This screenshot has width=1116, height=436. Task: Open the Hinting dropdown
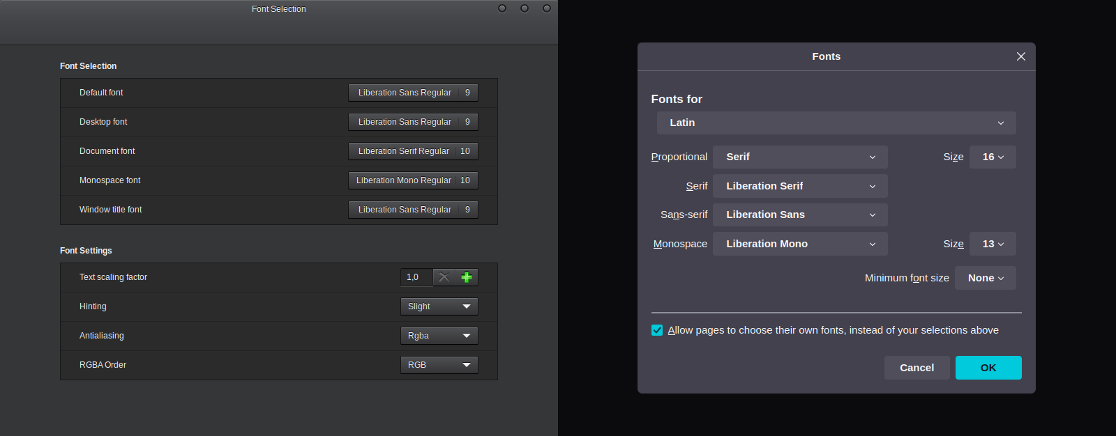pyautogui.click(x=439, y=306)
